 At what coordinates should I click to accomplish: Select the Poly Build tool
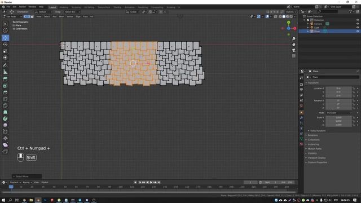(x=5, y=112)
